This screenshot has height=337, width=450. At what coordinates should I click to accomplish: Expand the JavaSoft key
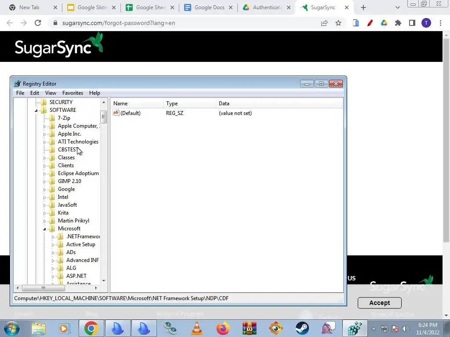(x=44, y=205)
